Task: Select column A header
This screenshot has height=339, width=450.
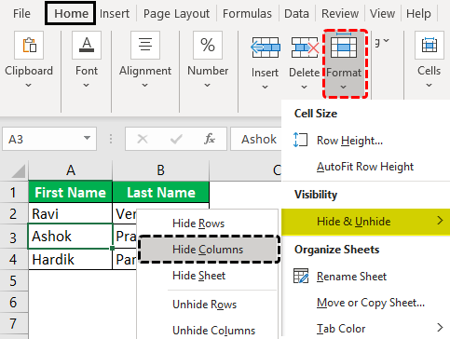Action: click(71, 170)
